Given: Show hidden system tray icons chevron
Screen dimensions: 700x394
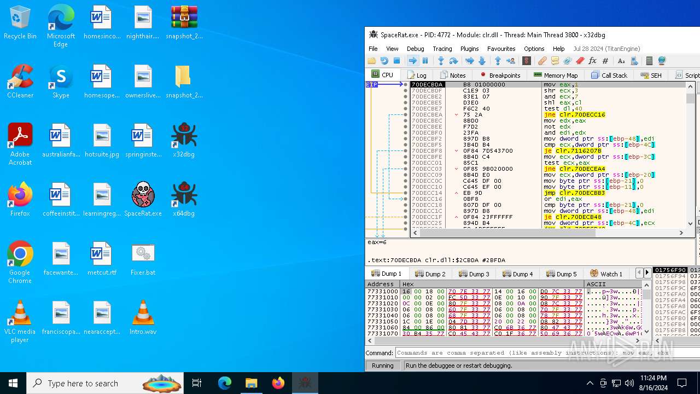Looking at the screenshot, I should [x=590, y=383].
